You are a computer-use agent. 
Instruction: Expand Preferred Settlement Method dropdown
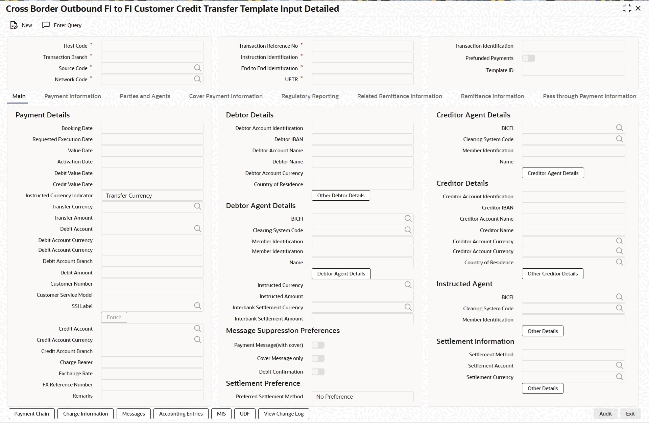[x=362, y=397]
